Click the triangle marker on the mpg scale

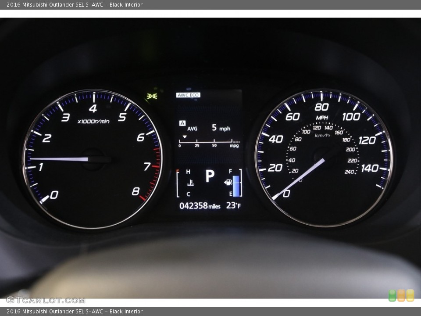185,137
